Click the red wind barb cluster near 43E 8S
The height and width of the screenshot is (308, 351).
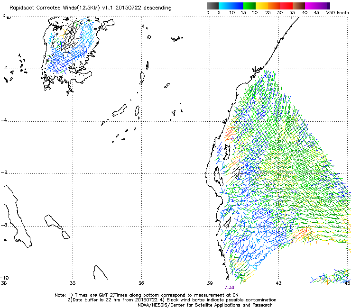pyautogui.click(x=302, y=234)
